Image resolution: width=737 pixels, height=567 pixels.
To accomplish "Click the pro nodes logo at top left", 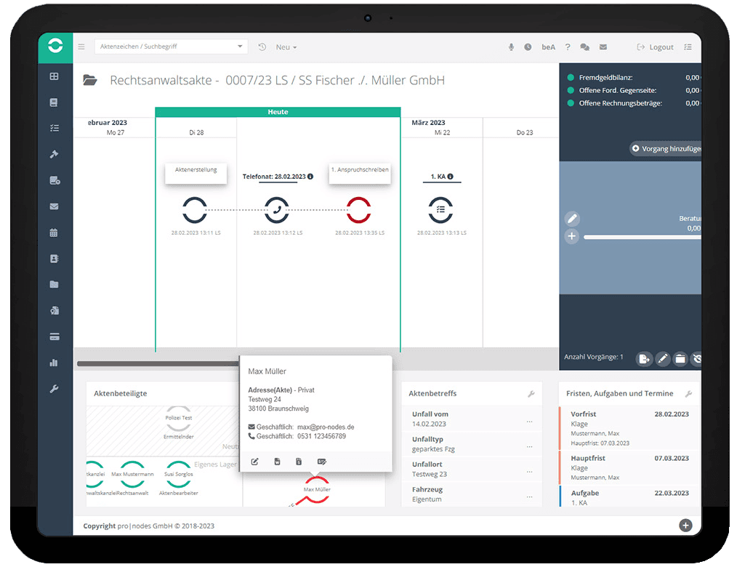I will point(55,46).
